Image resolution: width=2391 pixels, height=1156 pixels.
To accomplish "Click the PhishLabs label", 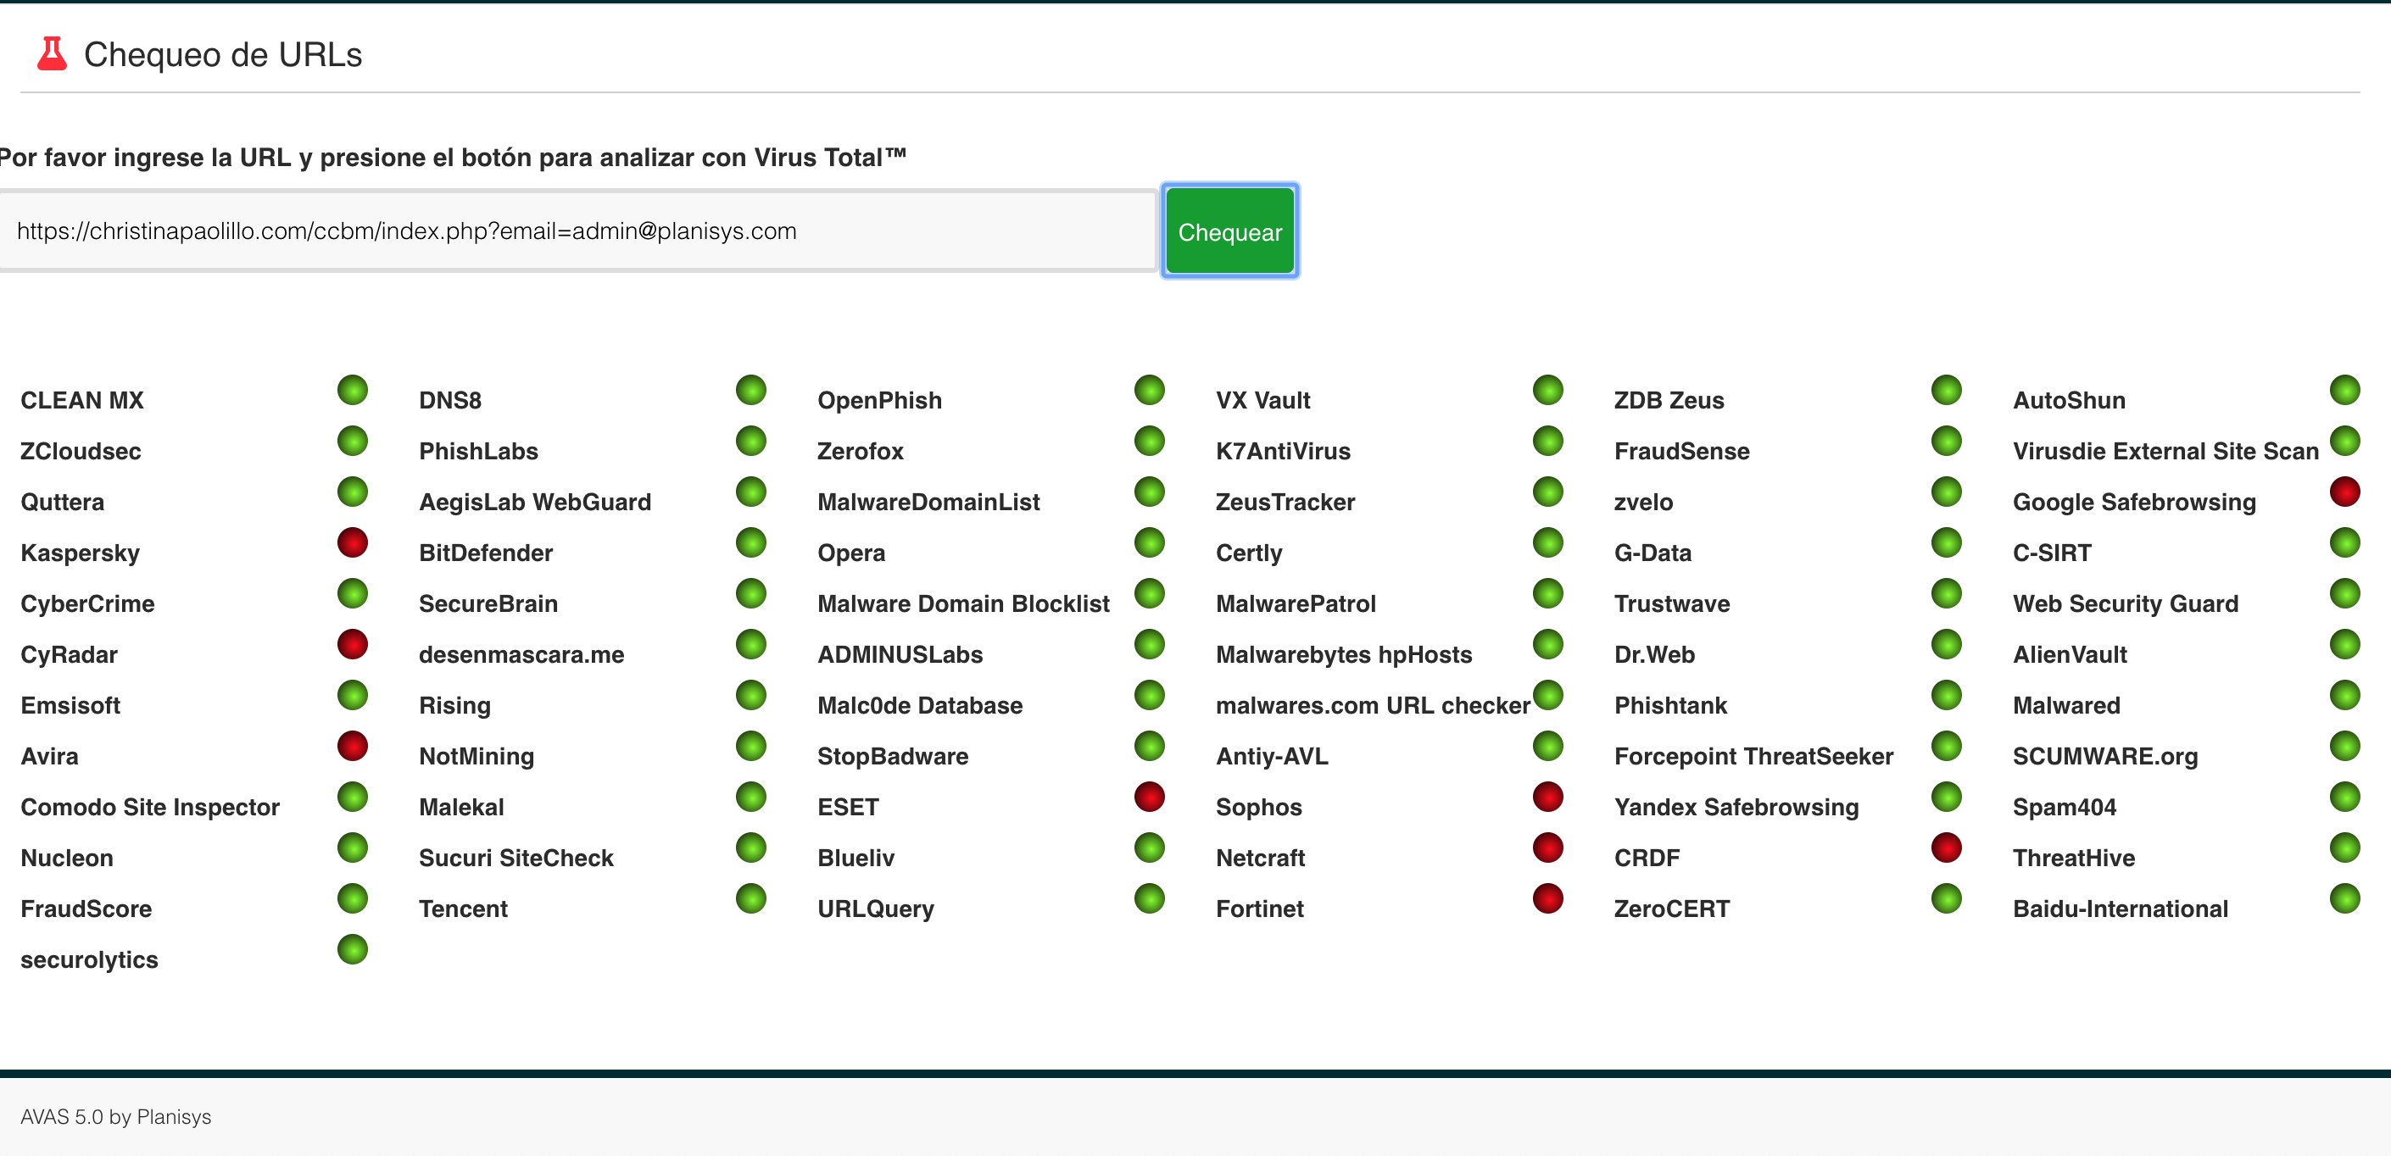I will click(x=479, y=451).
